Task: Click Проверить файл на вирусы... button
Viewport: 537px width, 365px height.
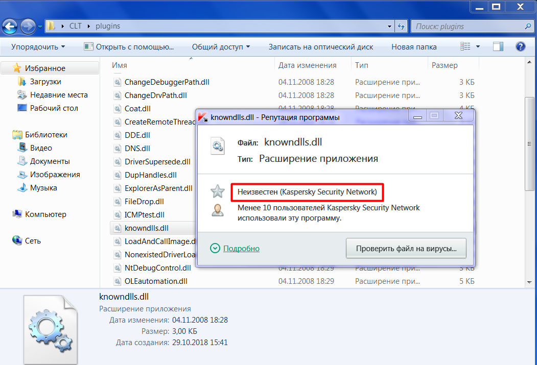Action: [406, 248]
